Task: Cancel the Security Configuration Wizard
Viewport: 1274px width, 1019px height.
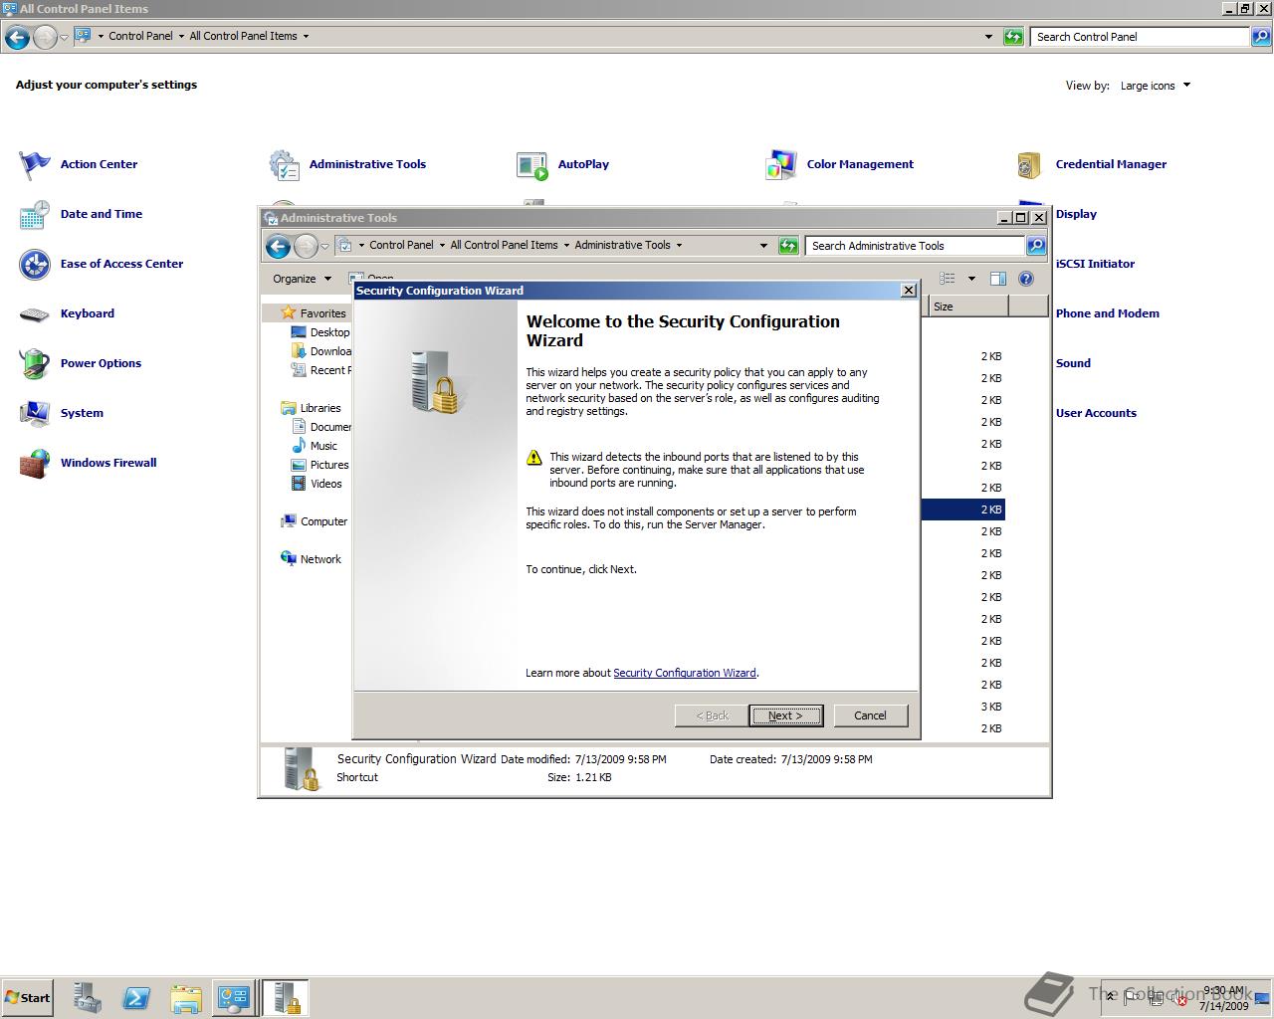Action: (870, 715)
